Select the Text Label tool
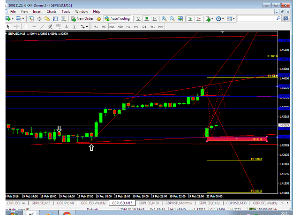The height and width of the screenshot is (215, 293). point(75,27)
